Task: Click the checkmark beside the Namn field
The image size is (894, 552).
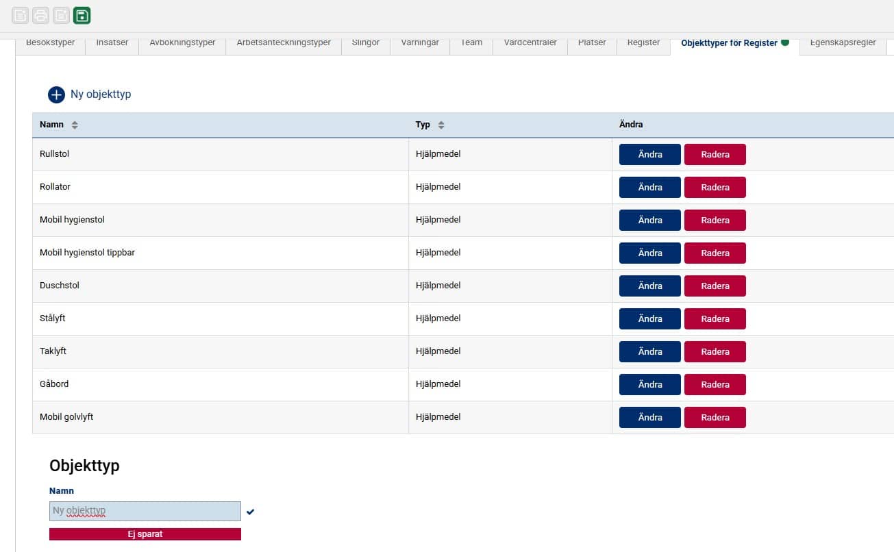Action: tap(251, 512)
